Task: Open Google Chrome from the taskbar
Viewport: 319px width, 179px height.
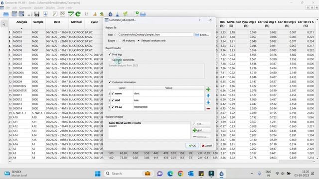Action: tap(180, 174)
